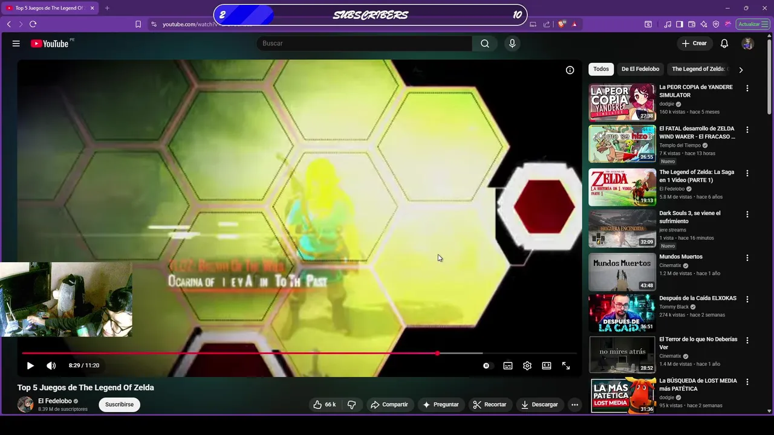The width and height of the screenshot is (774, 435).
Task: Select The Legend of Zelda chip
Action: pyautogui.click(x=700, y=69)
